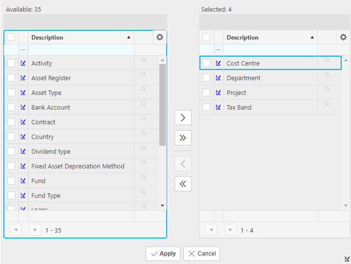This screenshot has height=264, width=351.
Task: Check the Asset Register checkbox
Action: pyautogui.click(x=11, y=78)
